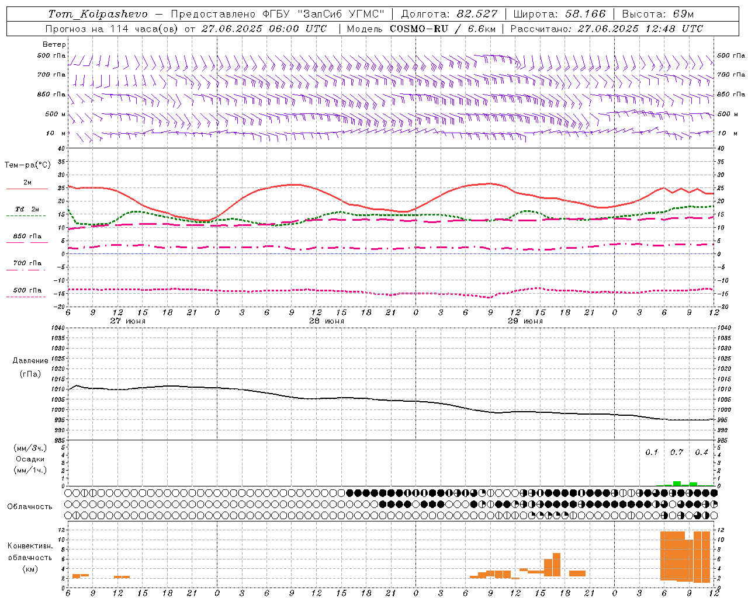748x598 pixels.
Task: Select the 500 гПа temperature legend entry
Action: click(x=27, y=290)
